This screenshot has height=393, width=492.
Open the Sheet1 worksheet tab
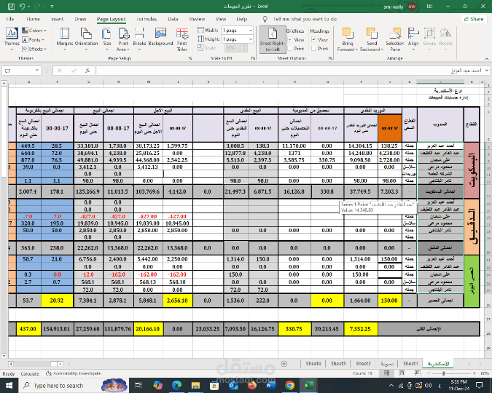(x=410, y=364)
